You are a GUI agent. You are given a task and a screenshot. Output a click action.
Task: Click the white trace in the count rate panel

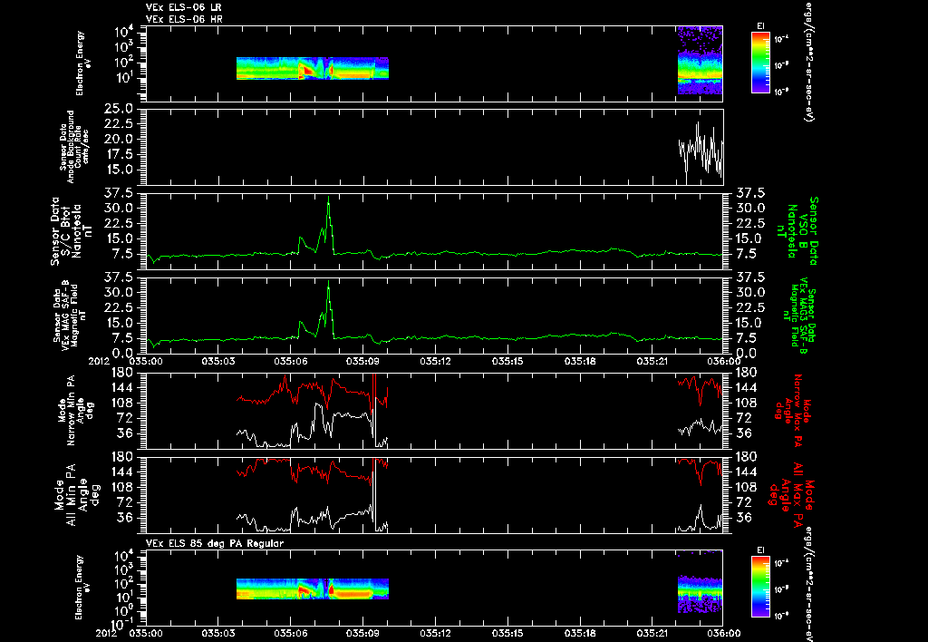[701, 151]
